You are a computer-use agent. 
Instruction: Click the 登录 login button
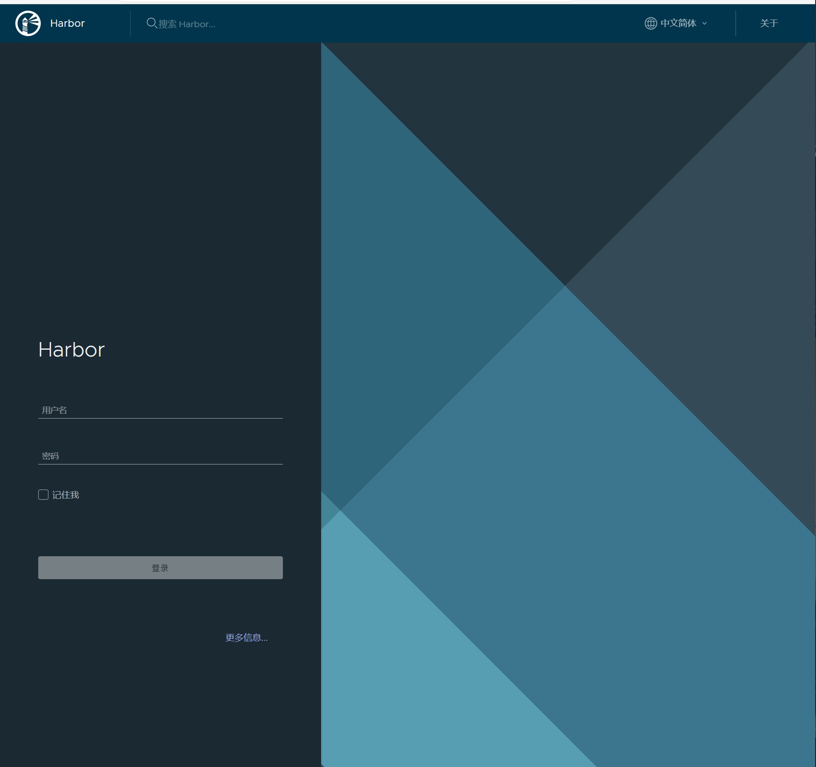(161, 568)
